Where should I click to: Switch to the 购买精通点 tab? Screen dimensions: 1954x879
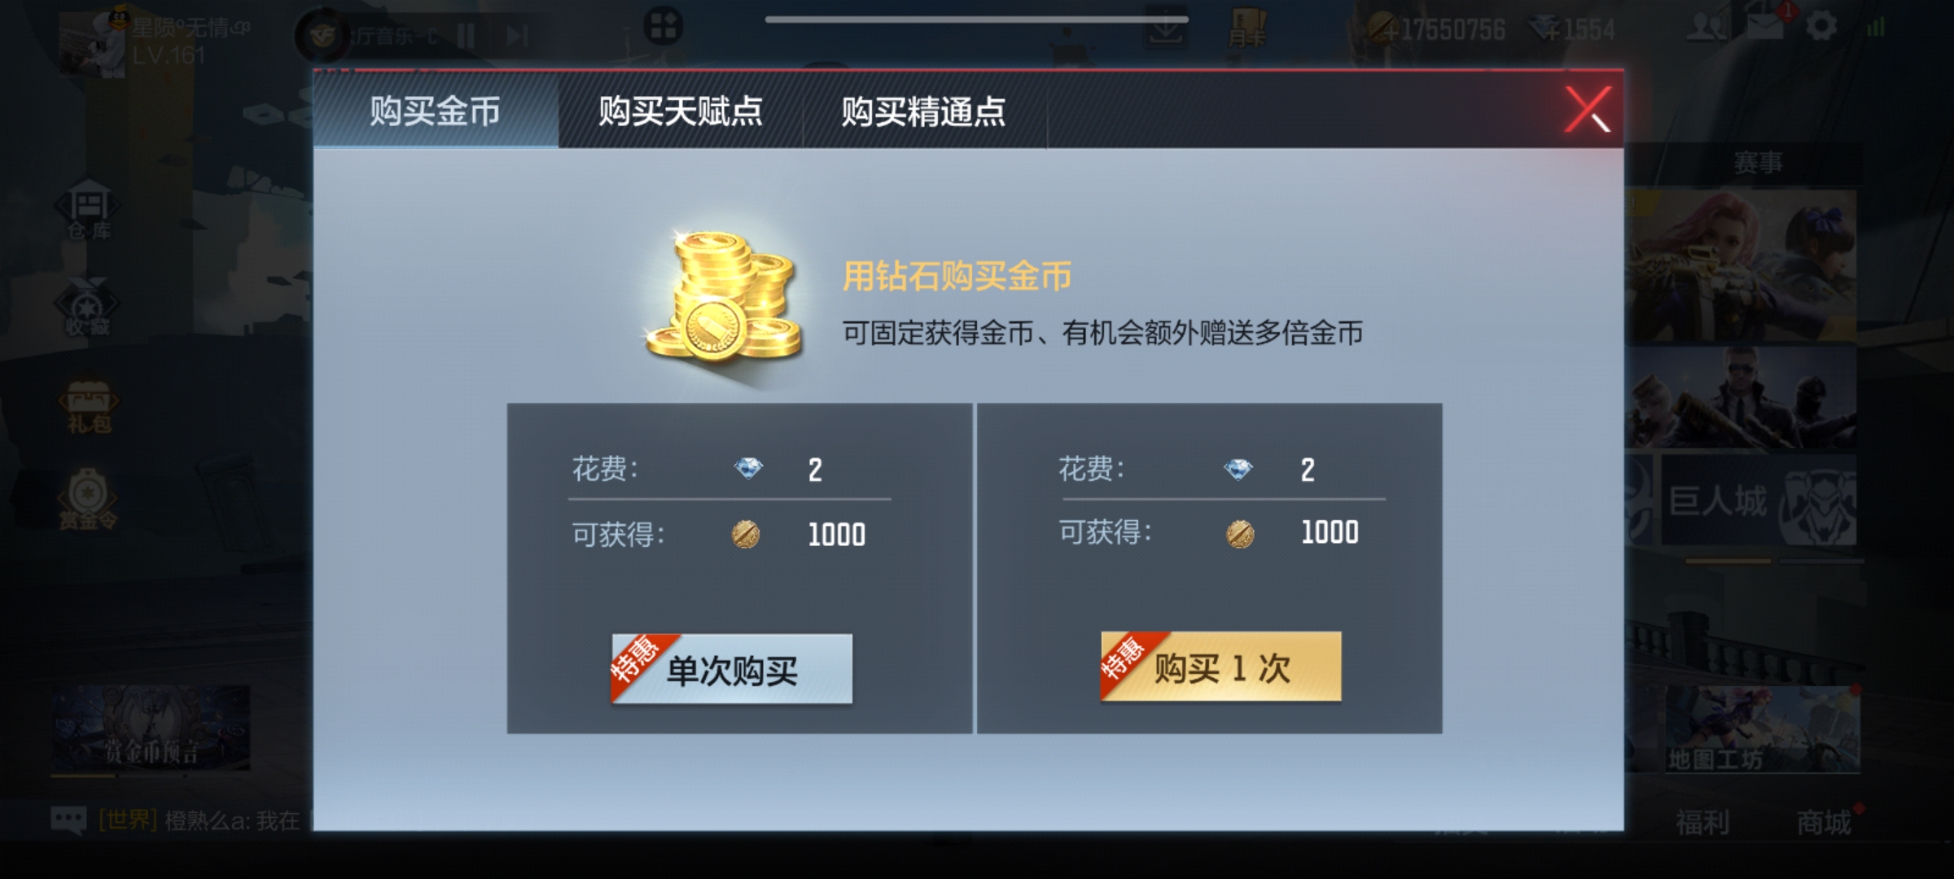[x=924, y=111]
